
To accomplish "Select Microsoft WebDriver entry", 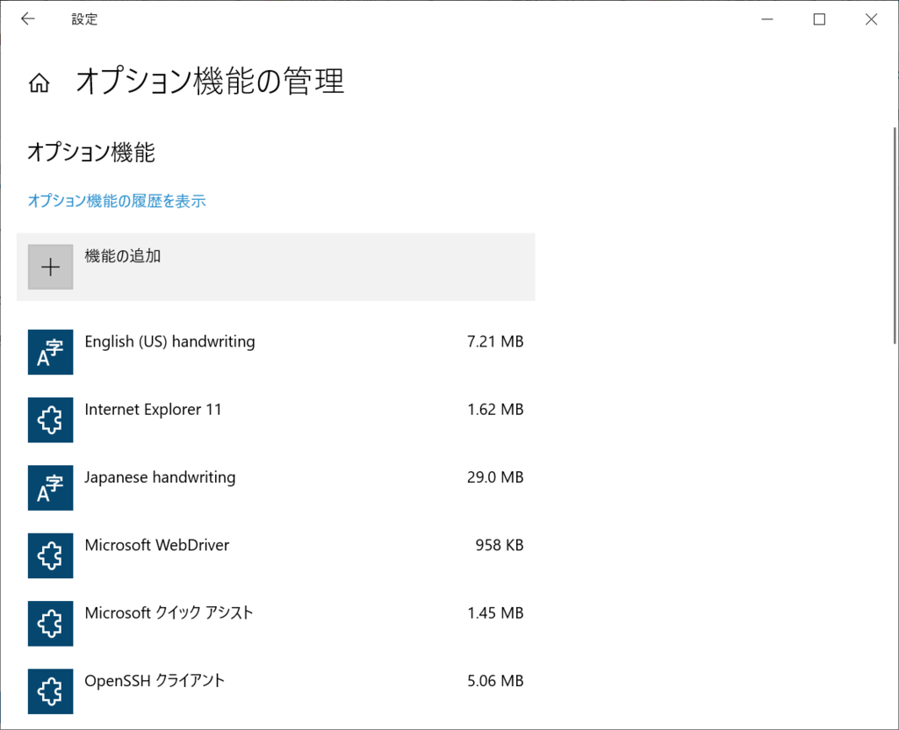I will [x=276, y=555].
